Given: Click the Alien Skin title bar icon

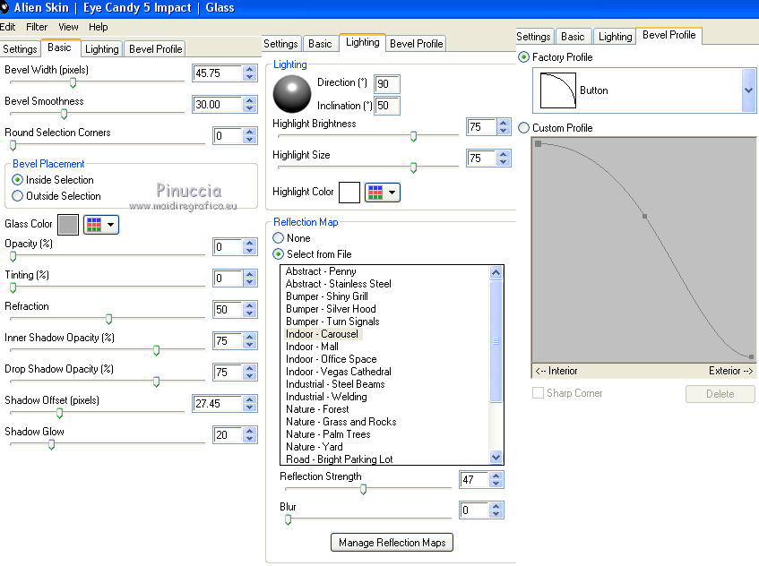Looking at the screenshot, I should [5, 7].
